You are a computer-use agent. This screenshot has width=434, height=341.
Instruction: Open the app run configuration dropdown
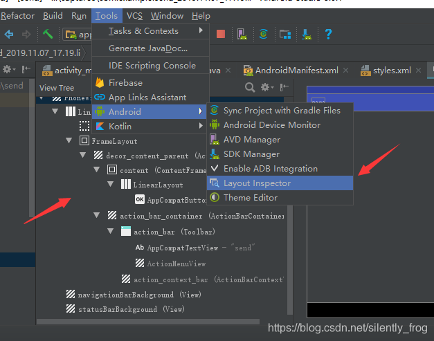click(78, 35)
